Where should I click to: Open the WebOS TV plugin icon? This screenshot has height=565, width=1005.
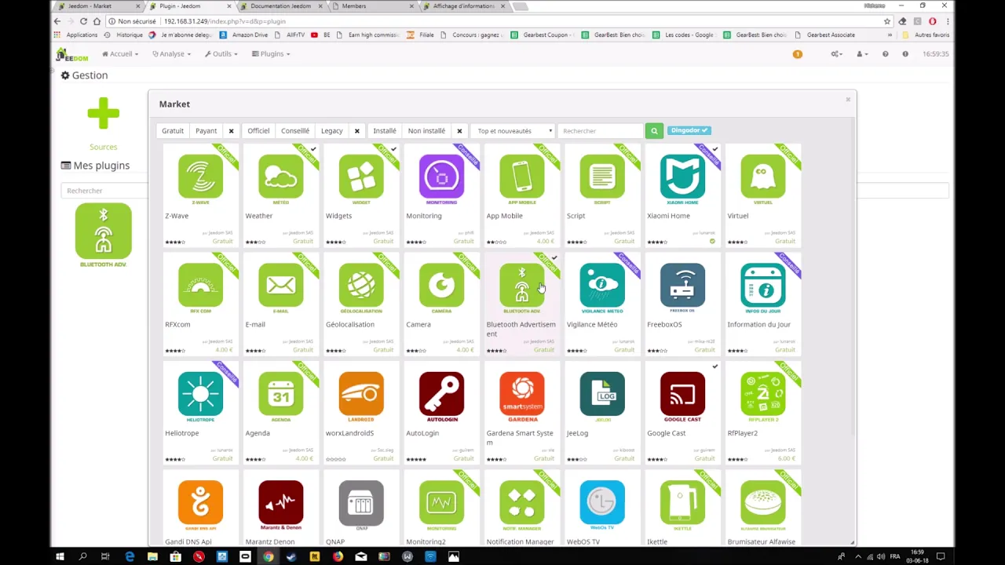[x=602, y=505]
